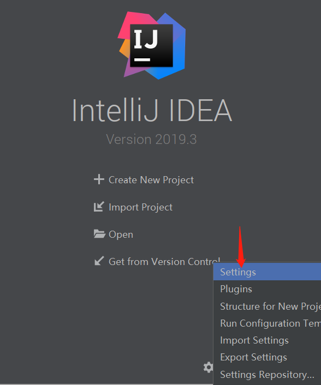
Task: Click the open folder icon beside Open
Action: point(99,234)
